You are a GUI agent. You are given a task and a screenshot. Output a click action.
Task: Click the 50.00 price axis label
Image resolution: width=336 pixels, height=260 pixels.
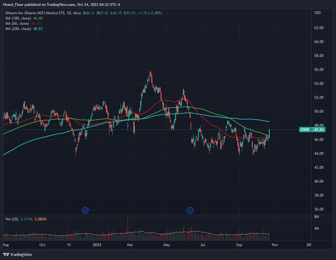(x=319, y=111)
